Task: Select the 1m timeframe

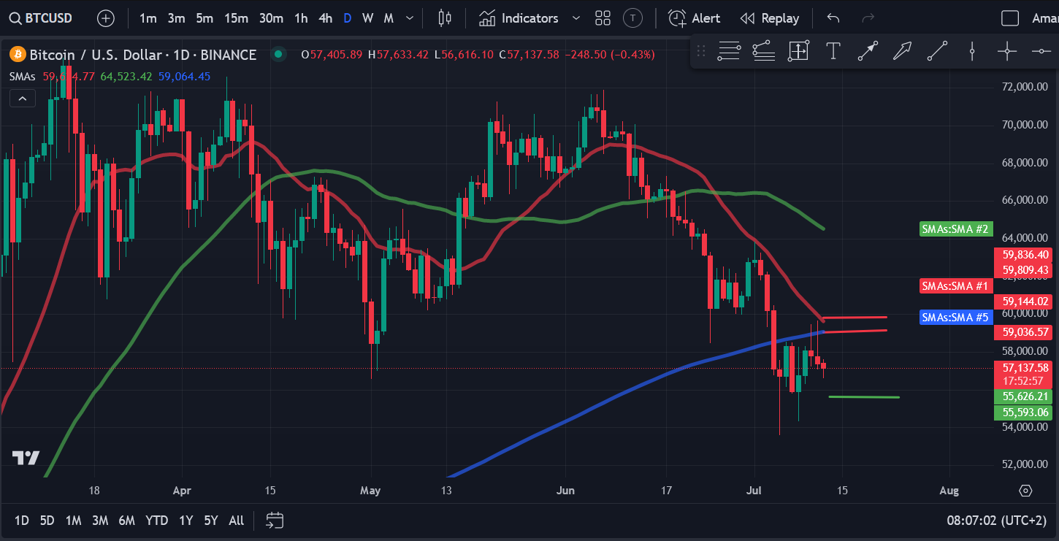Action: coord(148,18)
